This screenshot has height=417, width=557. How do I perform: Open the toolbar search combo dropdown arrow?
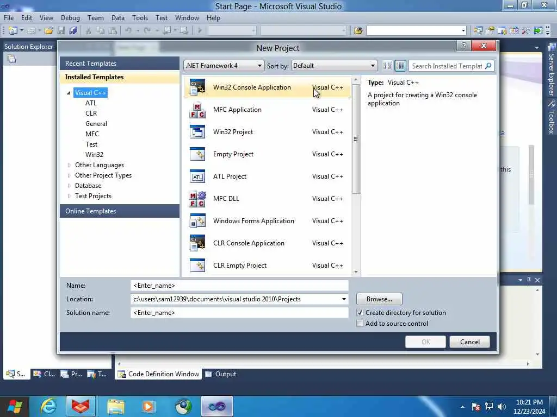[x=463, y=30]
